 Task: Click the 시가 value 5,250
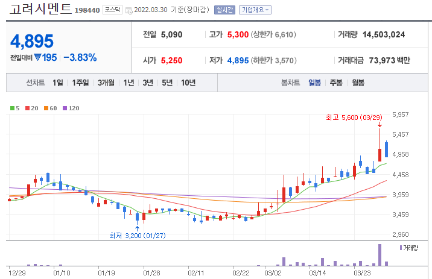[171, 60]
